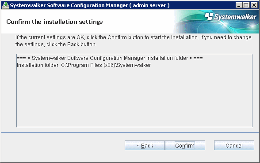Abort setup using the Cancel button
The image size is (260, 163).
[x=234, y=145]
